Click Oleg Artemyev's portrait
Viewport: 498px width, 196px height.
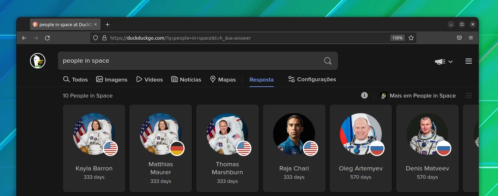click(x=361, y=134)
